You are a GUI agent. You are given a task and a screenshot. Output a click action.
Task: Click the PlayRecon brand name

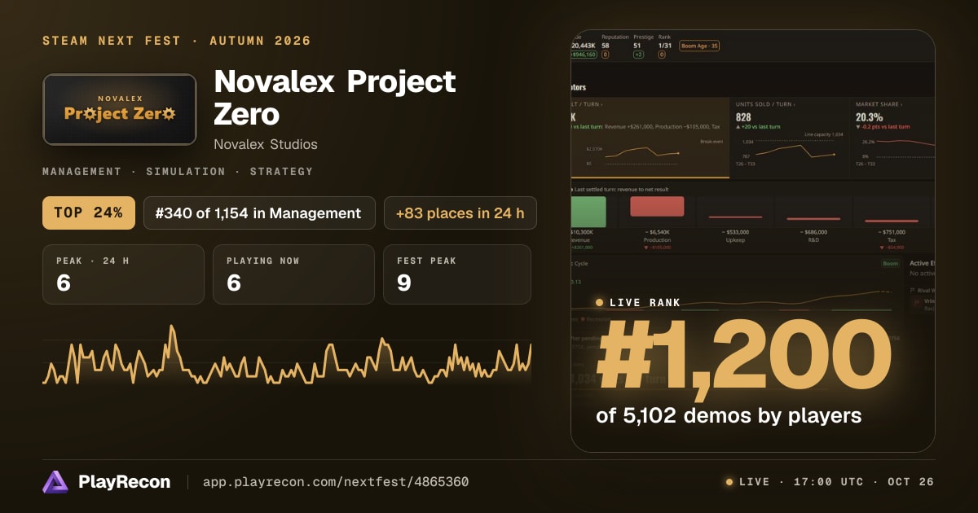[125, 482]
